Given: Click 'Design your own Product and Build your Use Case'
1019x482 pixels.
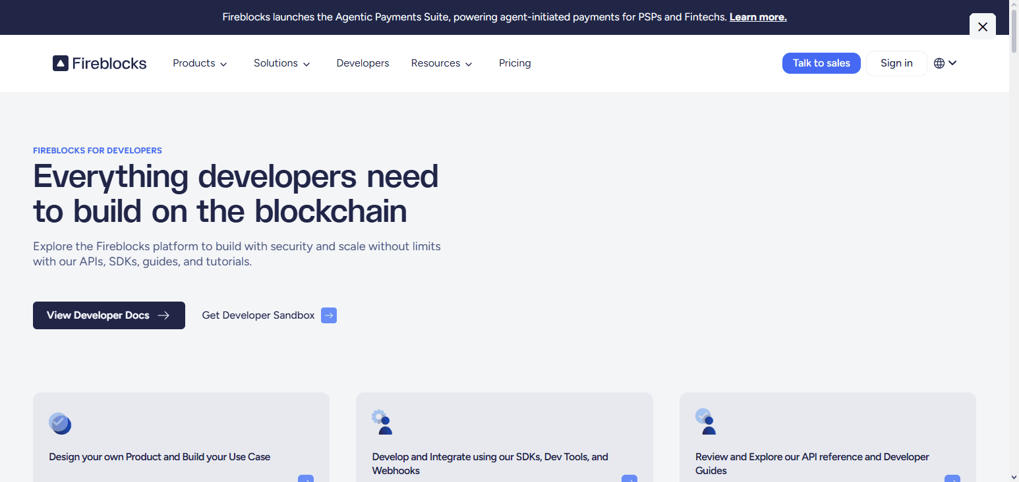Looking at the screenshot, I should (160, 457).
